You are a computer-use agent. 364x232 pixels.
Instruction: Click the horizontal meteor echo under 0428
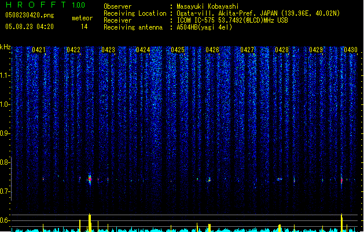280,179
